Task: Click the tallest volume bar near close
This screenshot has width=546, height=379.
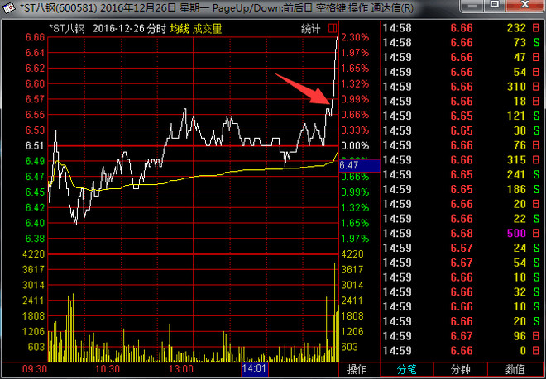Action: [335, 313]
